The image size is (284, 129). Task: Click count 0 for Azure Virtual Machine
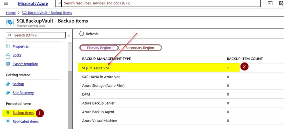[228, 121]
